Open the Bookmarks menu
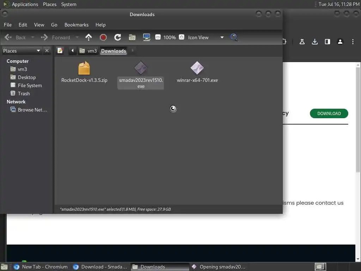Screen dimensions: 361x271 [77, 25]
